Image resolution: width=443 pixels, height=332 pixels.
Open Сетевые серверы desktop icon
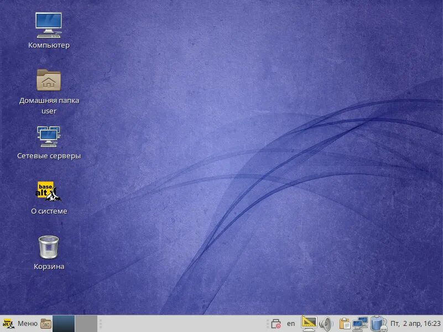pyautogui.click(x=49, y=137)
